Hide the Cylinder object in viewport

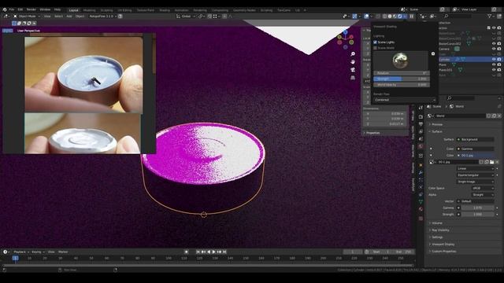pyautogui.click(x=494, y=60)
